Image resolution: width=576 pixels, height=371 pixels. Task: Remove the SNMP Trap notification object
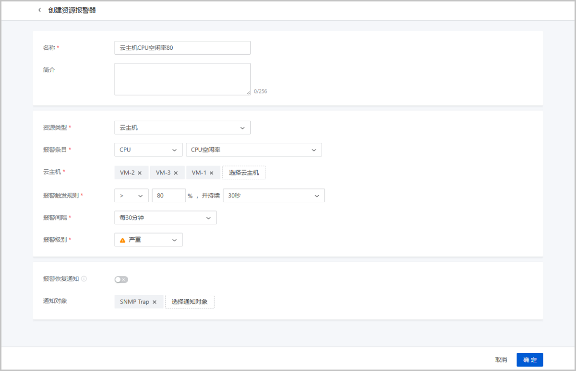point(155,301)
